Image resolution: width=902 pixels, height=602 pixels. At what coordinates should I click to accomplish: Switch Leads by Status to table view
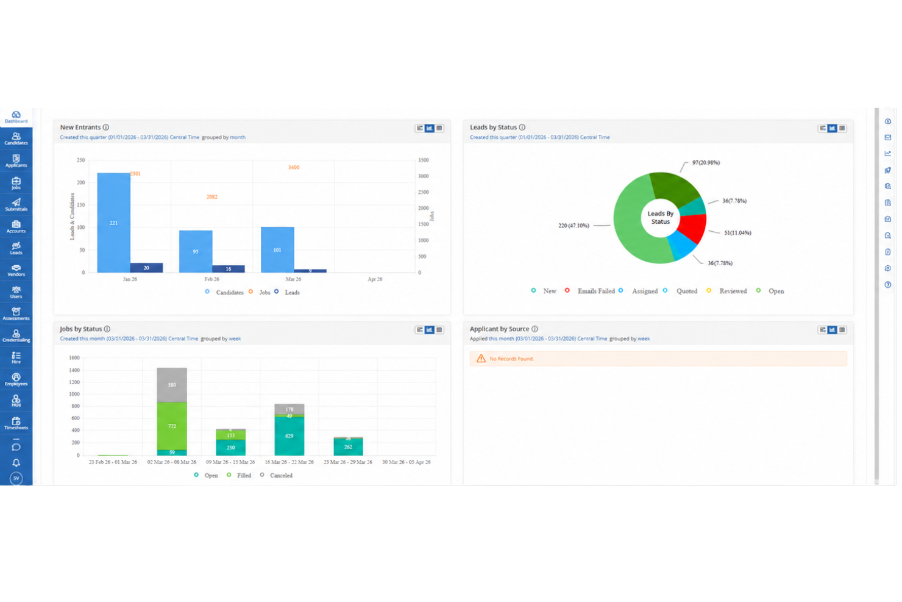pos(842,128)
